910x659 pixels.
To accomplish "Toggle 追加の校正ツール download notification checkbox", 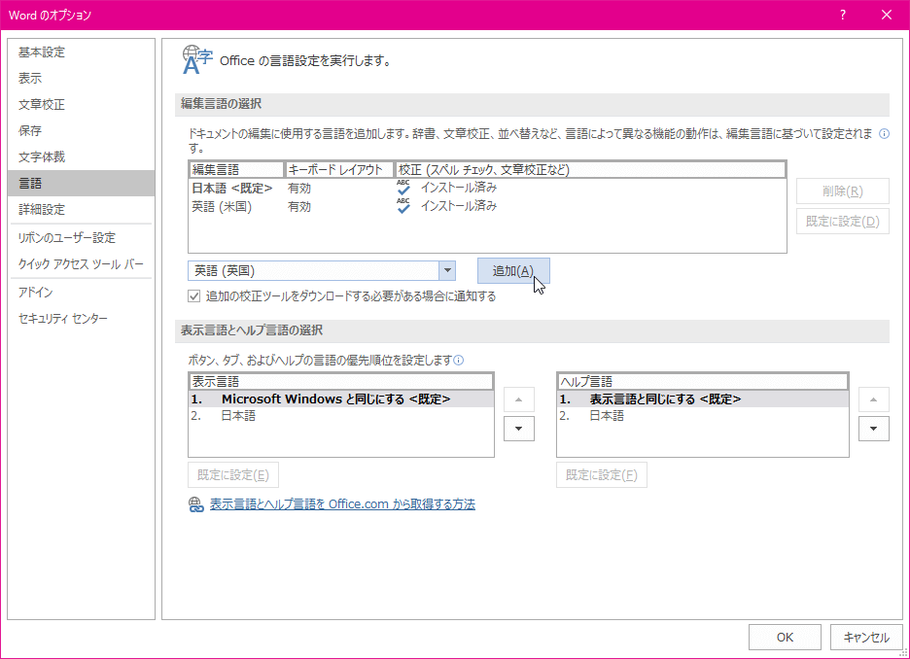I will (193, 296).
